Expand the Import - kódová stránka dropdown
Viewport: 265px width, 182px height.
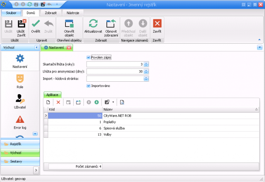coord(146,79)
